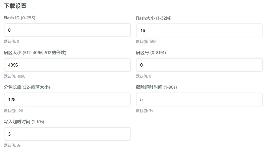The height and width of the screenshot is (154, 268).
Task: Click the 扇区号 (0-8191) label
Action: tap(151, 53)
